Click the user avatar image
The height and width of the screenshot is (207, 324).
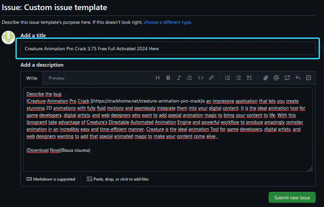(x=8, y=38)
